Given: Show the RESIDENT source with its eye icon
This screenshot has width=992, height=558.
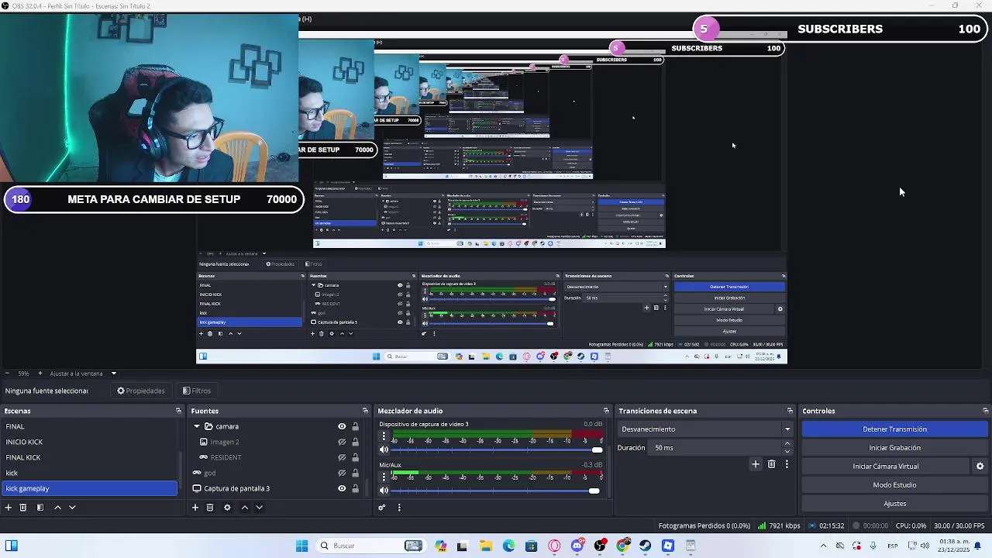Looking at the screenshot, I should (x=342, y=457).
